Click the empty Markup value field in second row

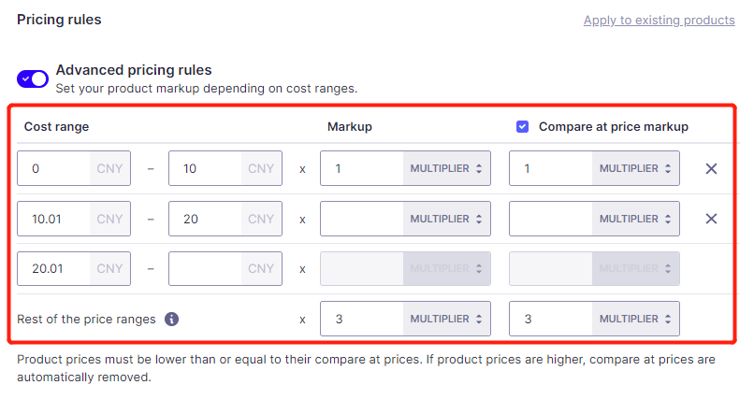(x=362, y=219)
